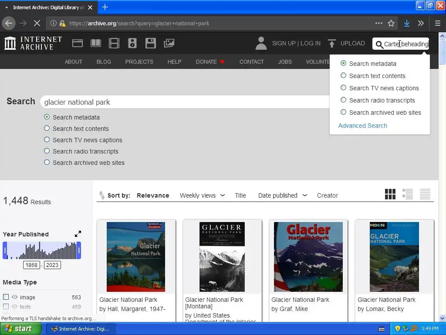Check the image media type checkbox
This screenshot has width=446, height=335.
(x=6, y=297)
